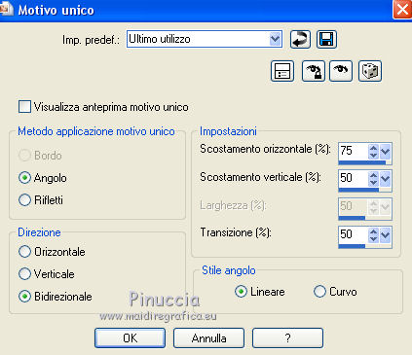Choose the Orizzontale direction option
This screenshot has height=355, width=412.
(x=24, y=252)
